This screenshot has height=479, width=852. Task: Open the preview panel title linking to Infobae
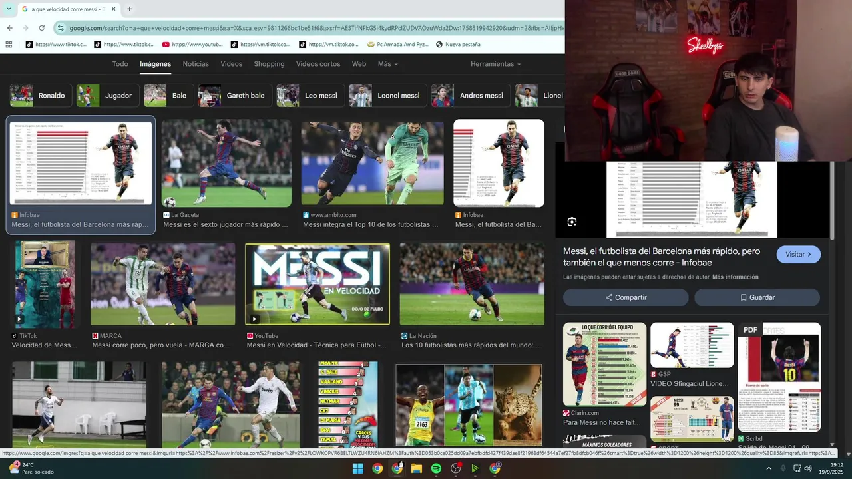tap(662, 257)
